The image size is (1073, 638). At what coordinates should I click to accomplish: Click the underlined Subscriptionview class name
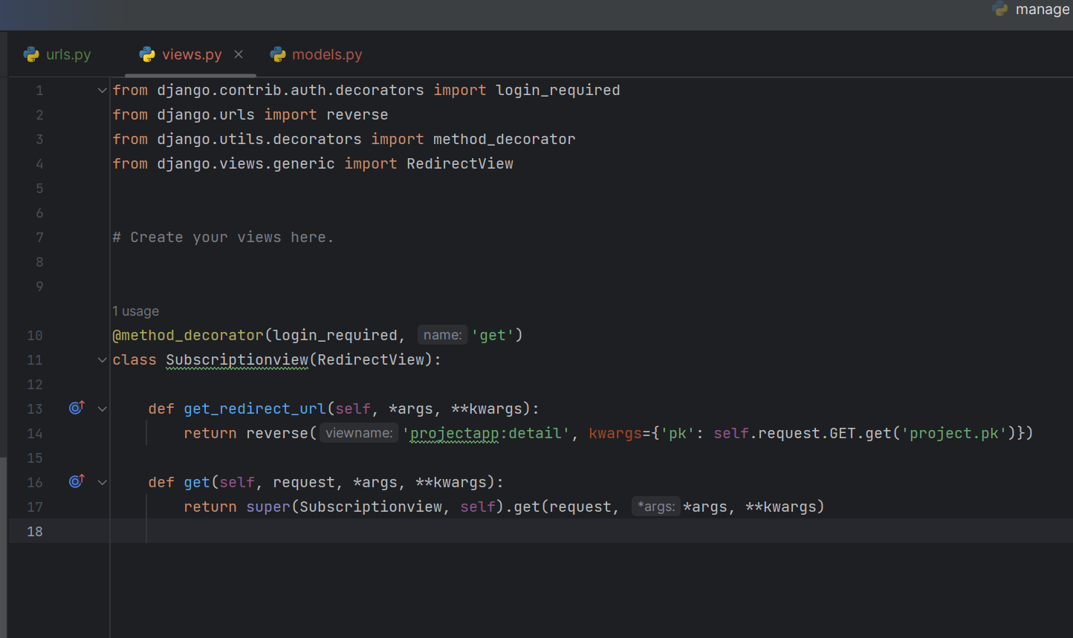[237, 360]
